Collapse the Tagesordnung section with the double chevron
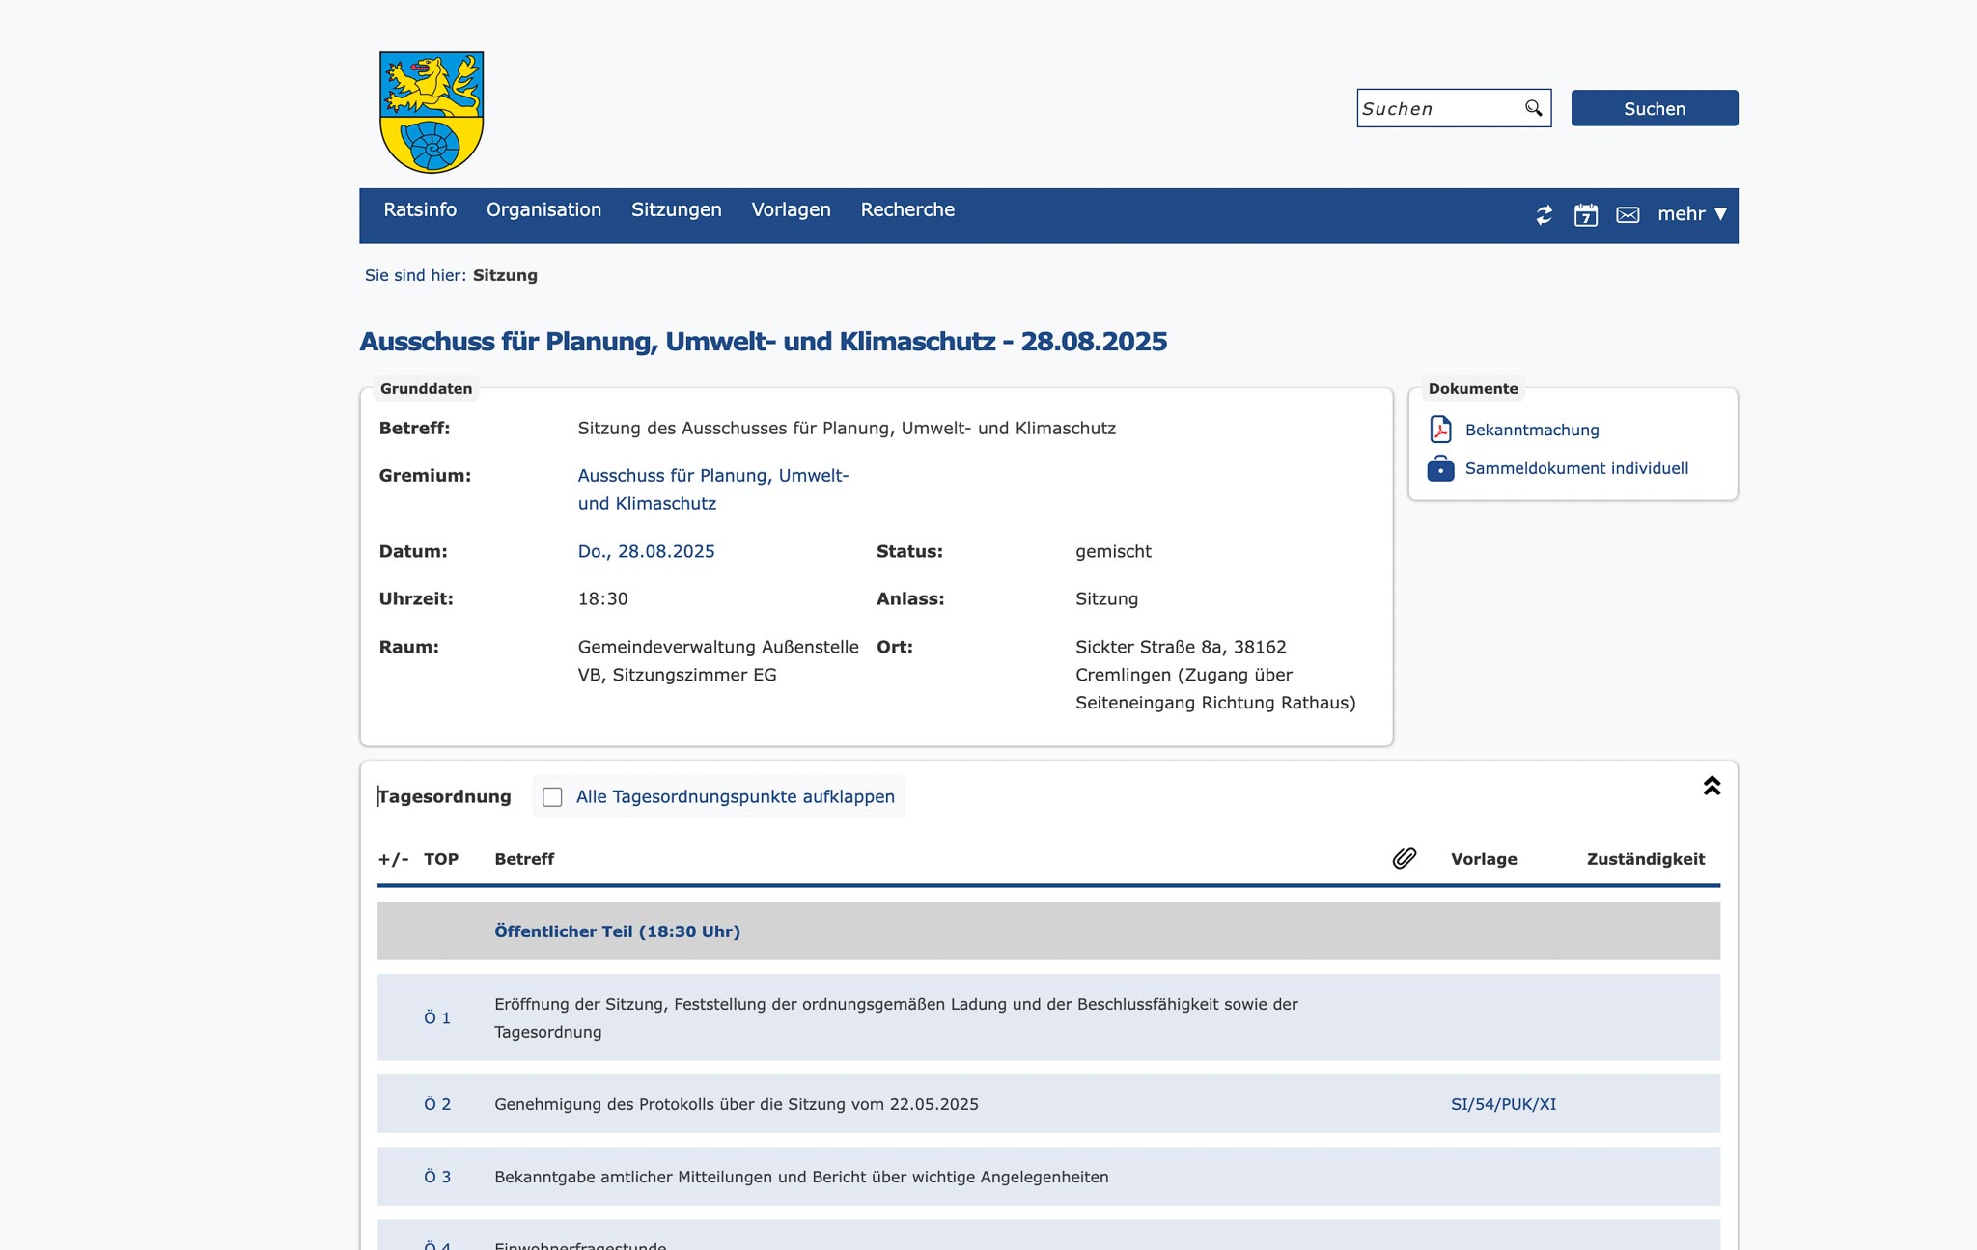1977x1250 pixels. (x=1712, y=786)
